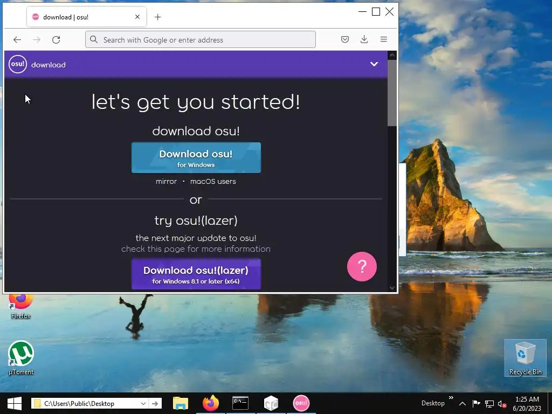Open the Firefox downloads panel icon
Image resolution: width=552 pixels, height=414 pixels.
pos(364,39)
